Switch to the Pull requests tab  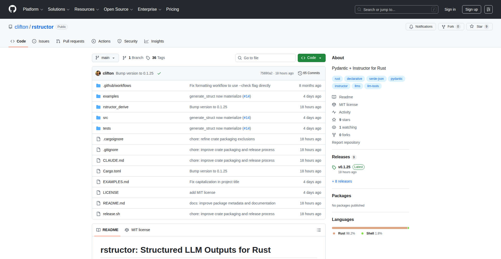pyautogui.click(x=70, y=41)
